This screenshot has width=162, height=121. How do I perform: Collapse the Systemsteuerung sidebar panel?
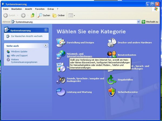[x=46, y=30]
